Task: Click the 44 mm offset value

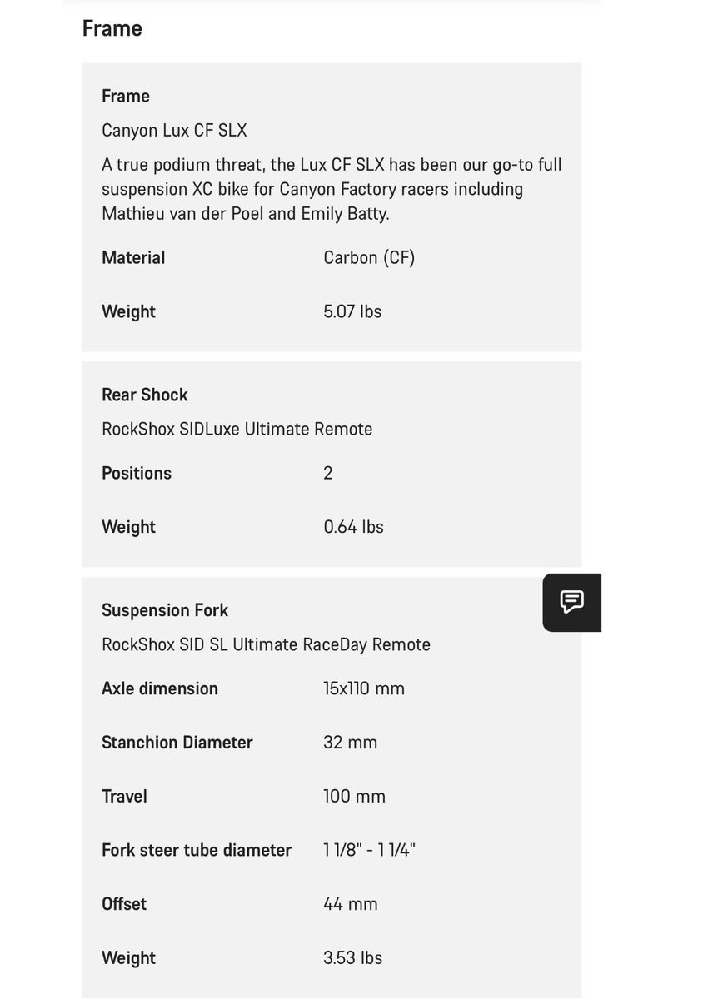Action: tap(350, 904)
